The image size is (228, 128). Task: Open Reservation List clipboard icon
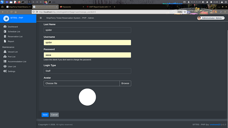[5, 36]
